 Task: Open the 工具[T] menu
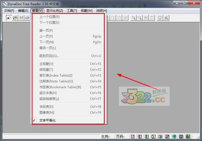(72, 11)
